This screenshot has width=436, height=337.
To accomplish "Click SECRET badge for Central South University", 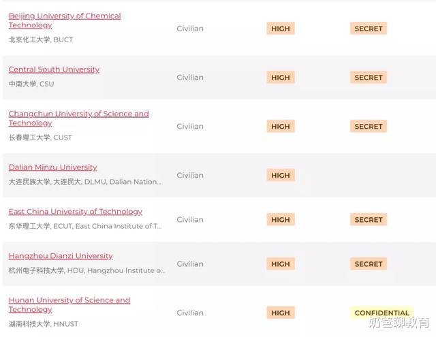I will [369, 78].
